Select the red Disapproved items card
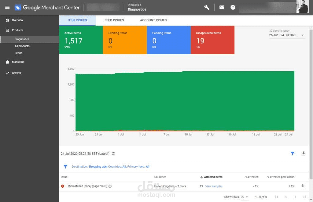Screen dimensions: 313x202 213,40
